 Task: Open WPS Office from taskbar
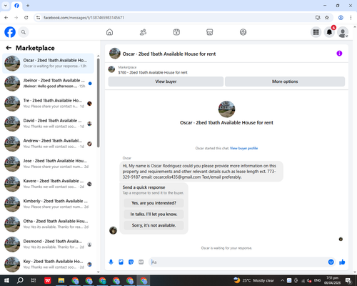tap(48, 280)
